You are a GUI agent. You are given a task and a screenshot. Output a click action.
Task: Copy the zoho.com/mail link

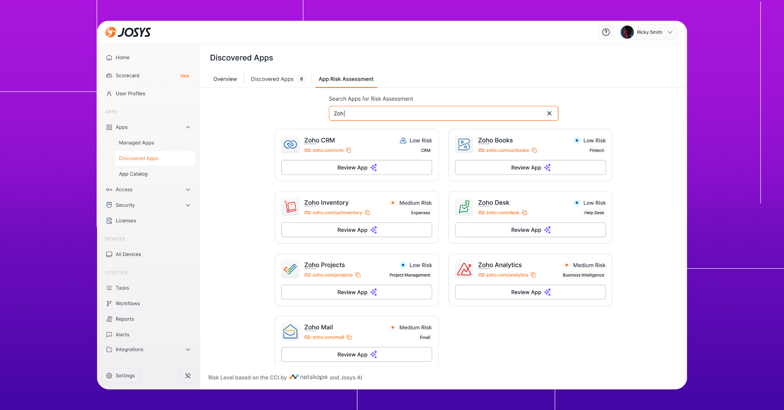coord(349,338)
